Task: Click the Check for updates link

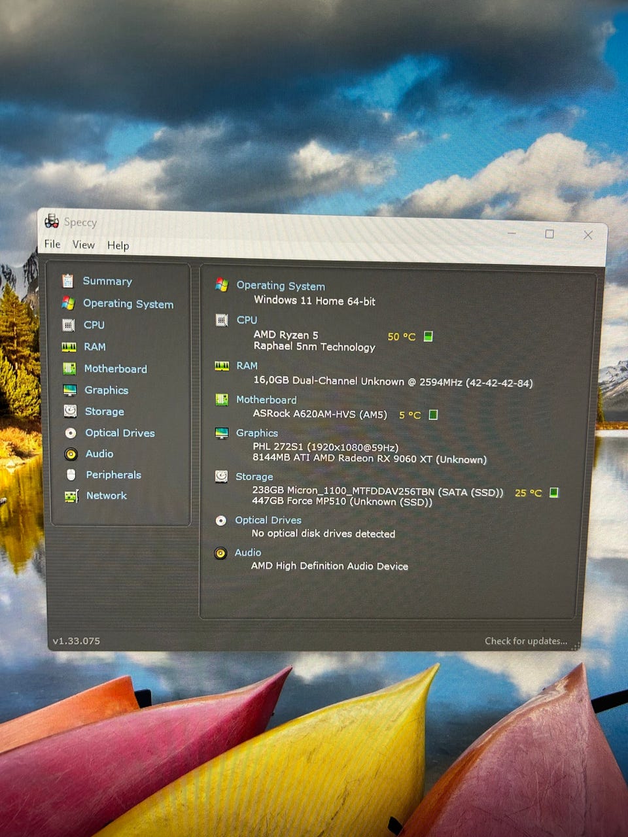Action: click(526, 641)
